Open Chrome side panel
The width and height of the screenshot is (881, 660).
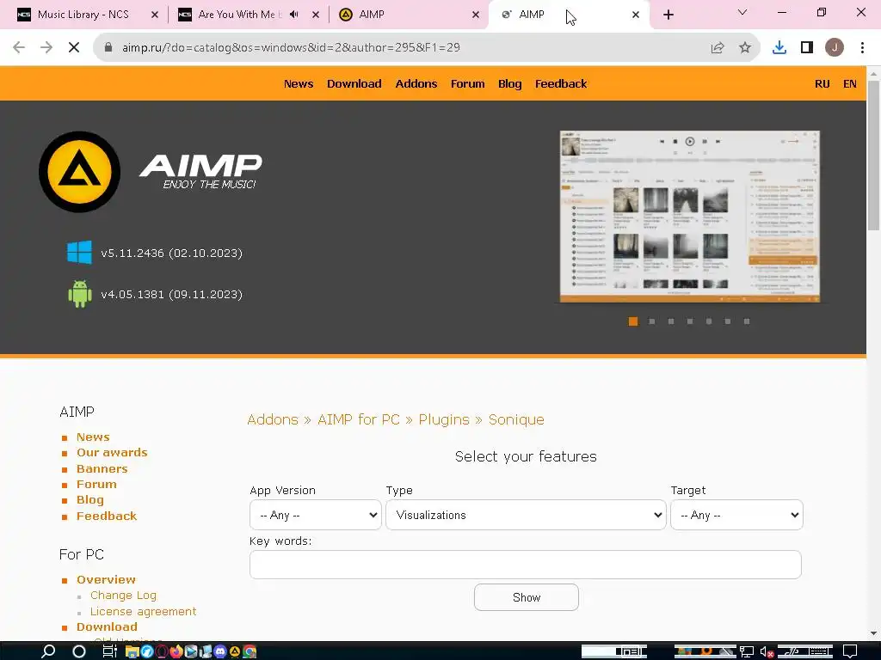coord(807,48)
